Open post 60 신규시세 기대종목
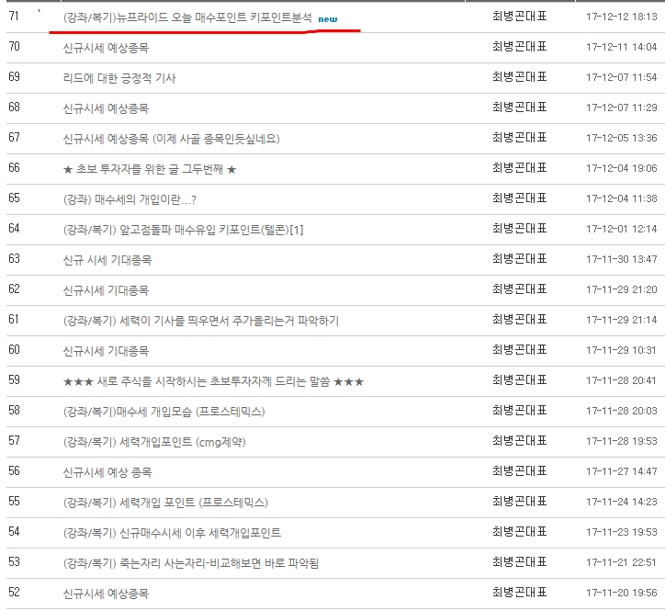 106,351
